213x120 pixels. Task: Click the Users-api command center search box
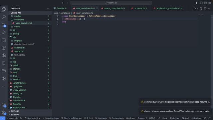[x=111, y=3]
